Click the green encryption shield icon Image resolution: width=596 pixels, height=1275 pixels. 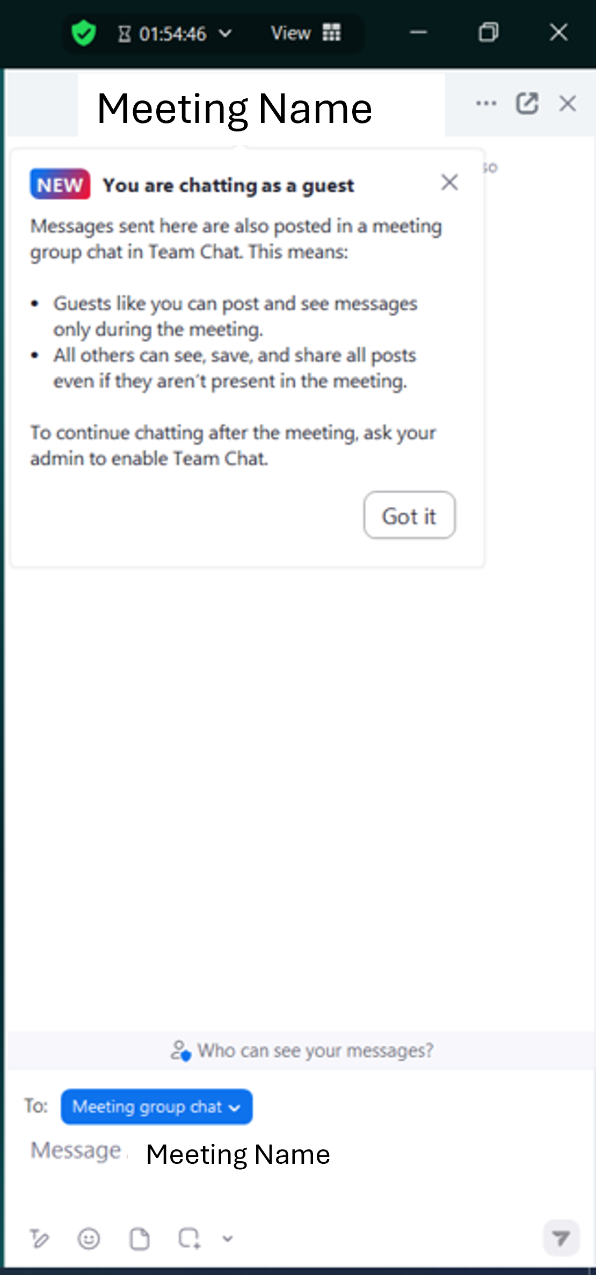pyautogui.click(x=84, y=33)
